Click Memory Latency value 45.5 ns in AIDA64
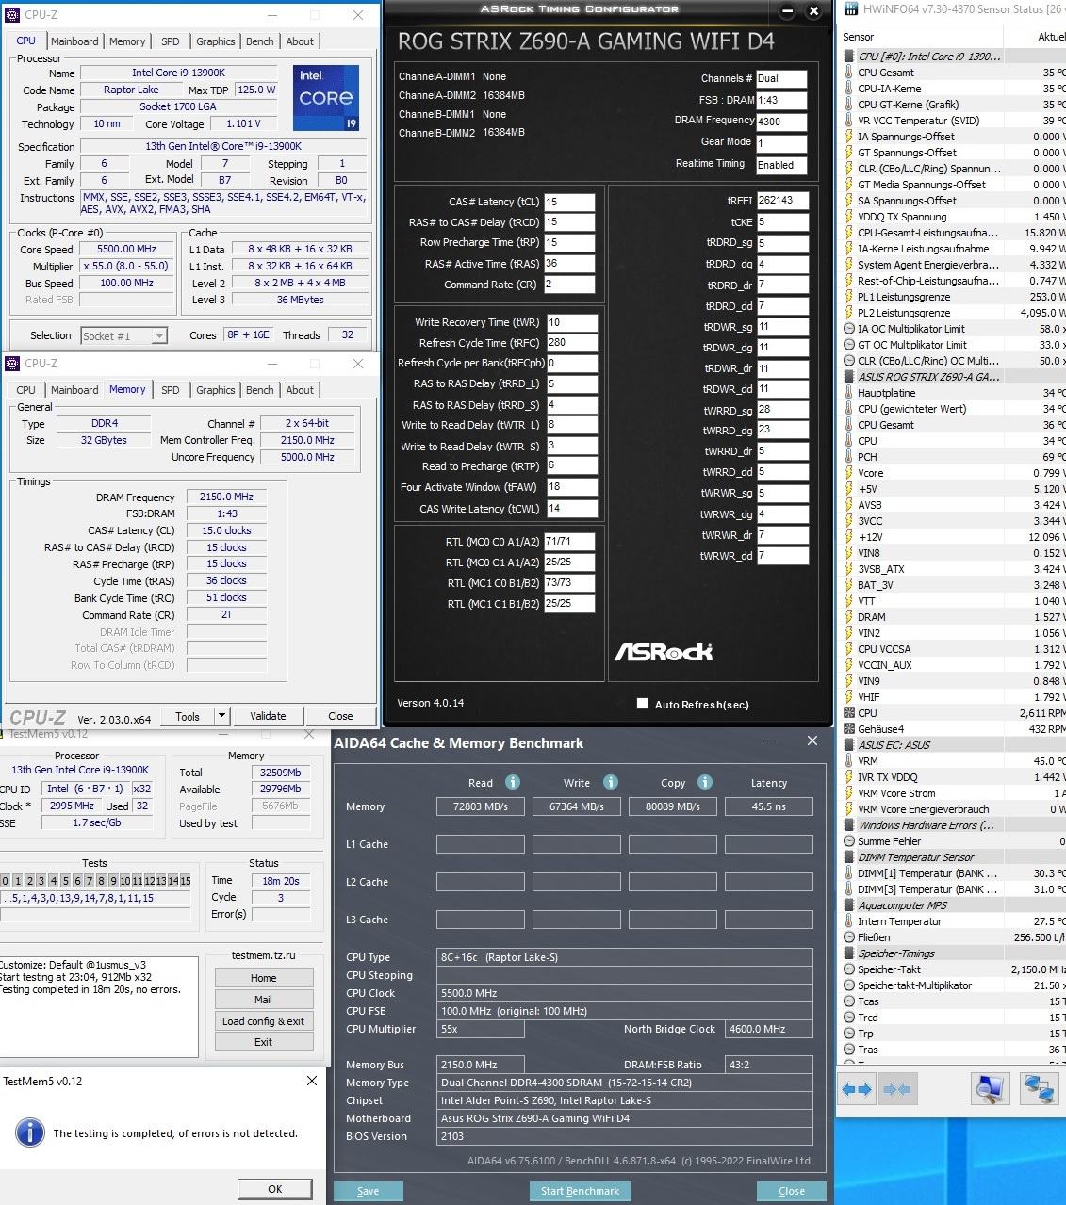Viewport: 1066px width, 1205px height. (x=769, y=806)
